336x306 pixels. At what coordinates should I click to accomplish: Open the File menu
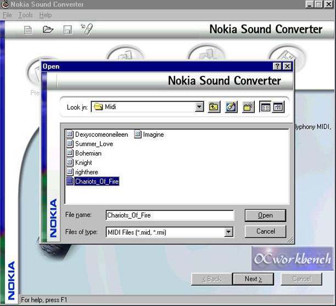pos(7,15)
